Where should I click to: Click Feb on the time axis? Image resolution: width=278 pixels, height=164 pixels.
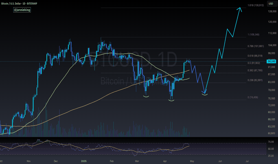(112, 161)
